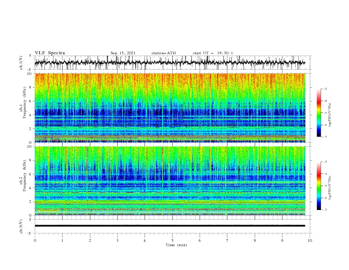The width and height of the screenshot is (349, 270).
Task: Click the ch.3(V) flat waveform trace
Action: pos(170,226)
